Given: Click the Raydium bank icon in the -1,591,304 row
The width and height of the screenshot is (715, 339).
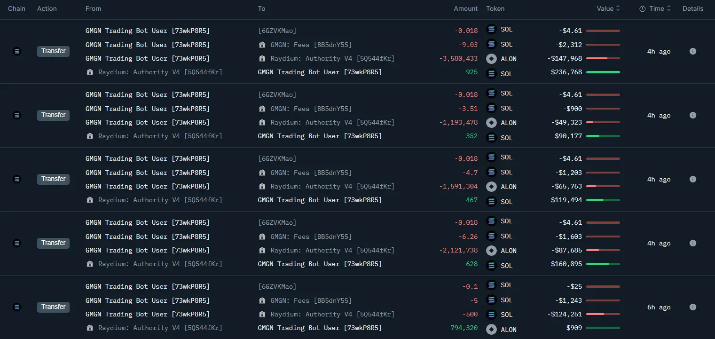Looking at the screenshot, I should [262, 187].
